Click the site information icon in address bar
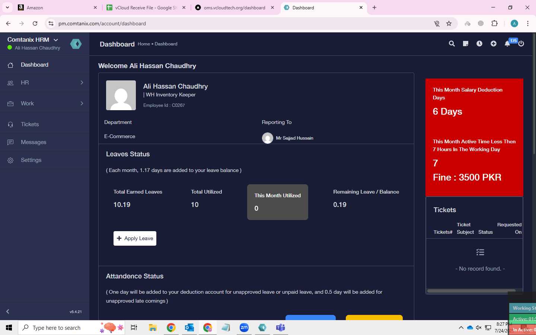536x335 pixels. (51, 23)
